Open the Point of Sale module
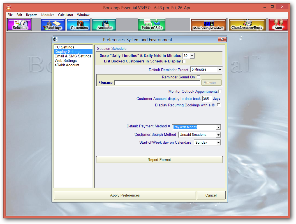 tap(152, 25)
